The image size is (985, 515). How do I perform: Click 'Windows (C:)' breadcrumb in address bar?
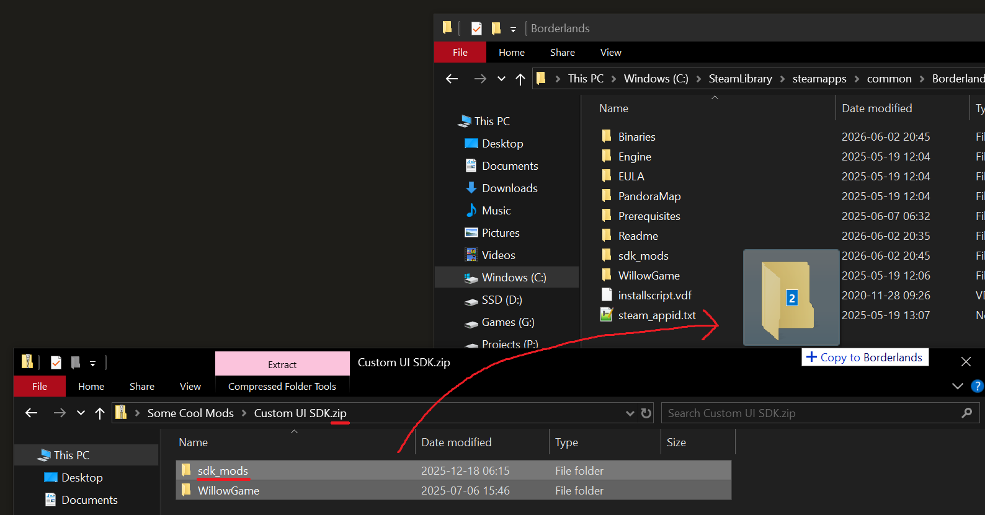click(x=656, y=79)
